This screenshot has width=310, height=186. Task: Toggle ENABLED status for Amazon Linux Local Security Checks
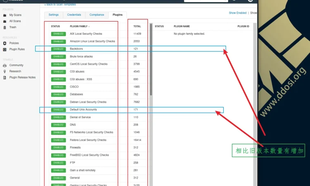tap(58, 41)
